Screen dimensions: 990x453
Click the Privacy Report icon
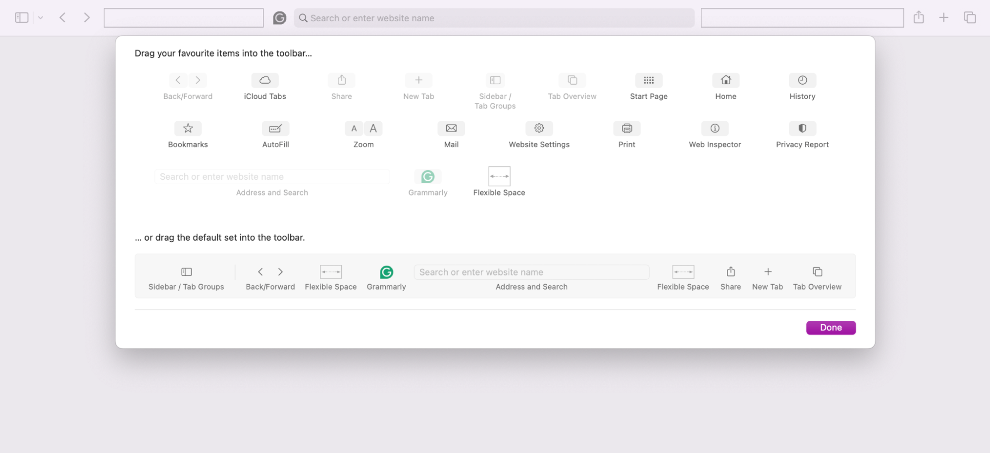[802, 128]
